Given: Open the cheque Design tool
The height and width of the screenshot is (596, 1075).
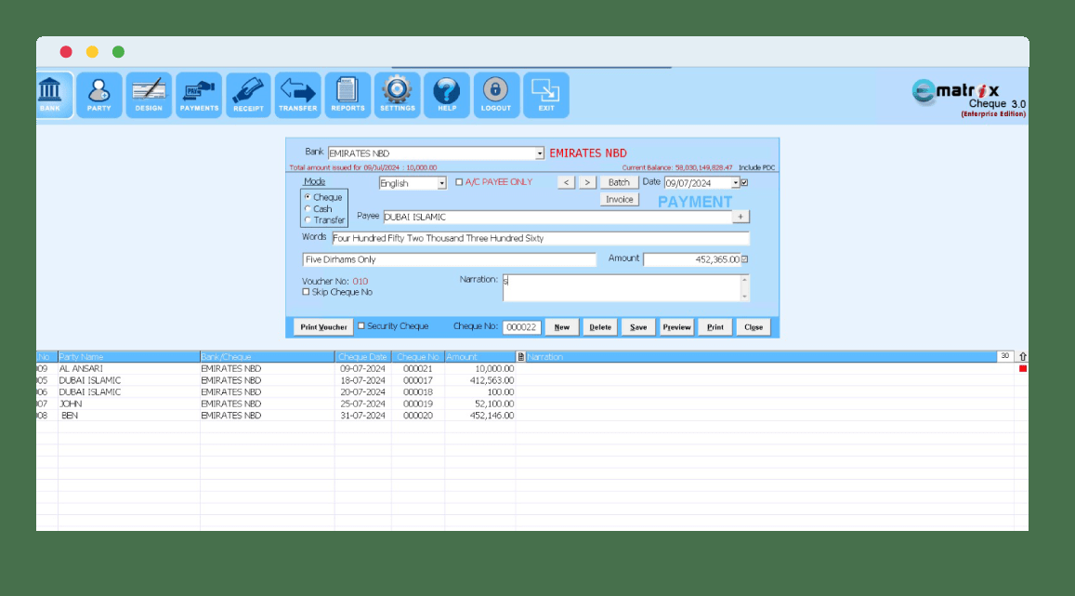Looking at the screenshot, I should pos(149,95).
